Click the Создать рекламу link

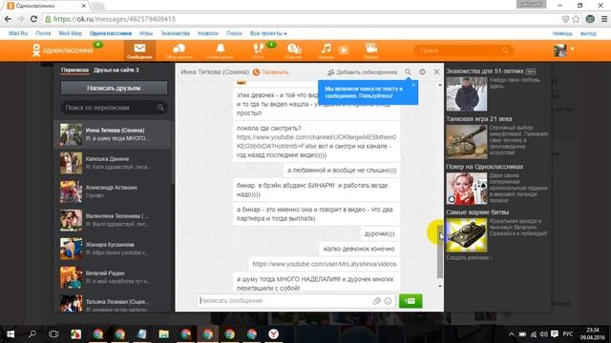click(x=468, y=257)
